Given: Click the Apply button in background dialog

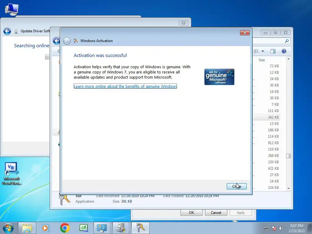Looking at the screenshot, I should pos(241,212).
